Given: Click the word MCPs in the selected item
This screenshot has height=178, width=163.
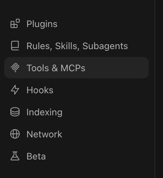Looking at the screenshot, I should [x=73, y=68].
